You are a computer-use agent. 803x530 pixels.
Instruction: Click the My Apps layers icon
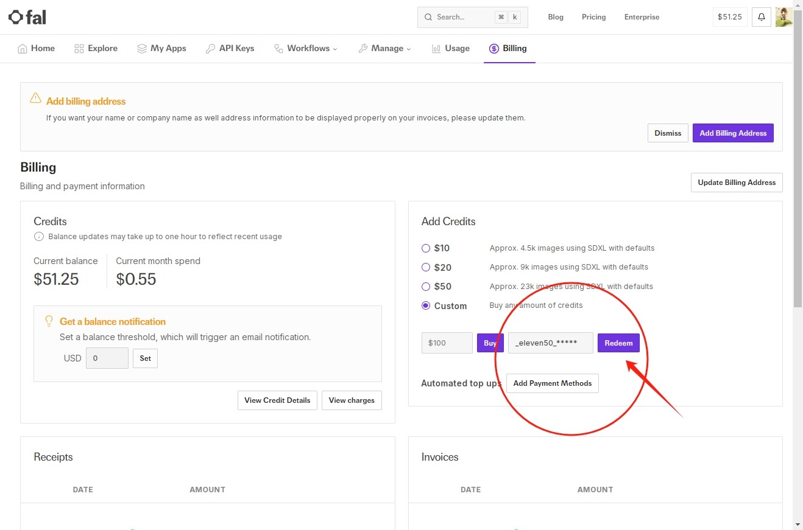(141, 49)
